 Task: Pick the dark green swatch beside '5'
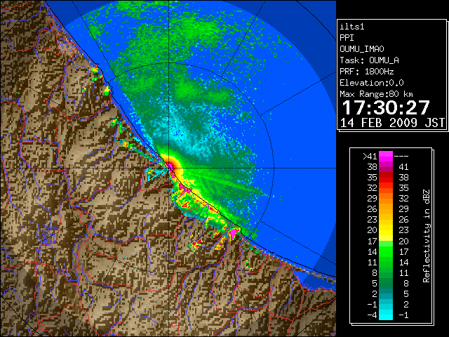pos(386,283)
